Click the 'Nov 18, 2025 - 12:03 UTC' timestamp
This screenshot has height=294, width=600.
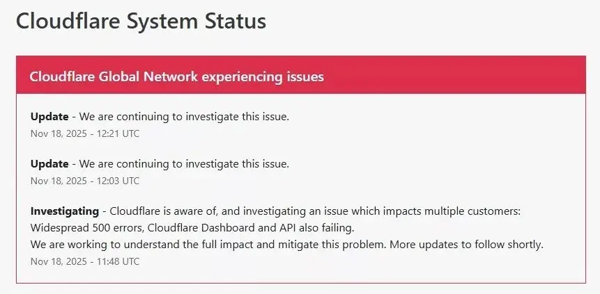85,181
